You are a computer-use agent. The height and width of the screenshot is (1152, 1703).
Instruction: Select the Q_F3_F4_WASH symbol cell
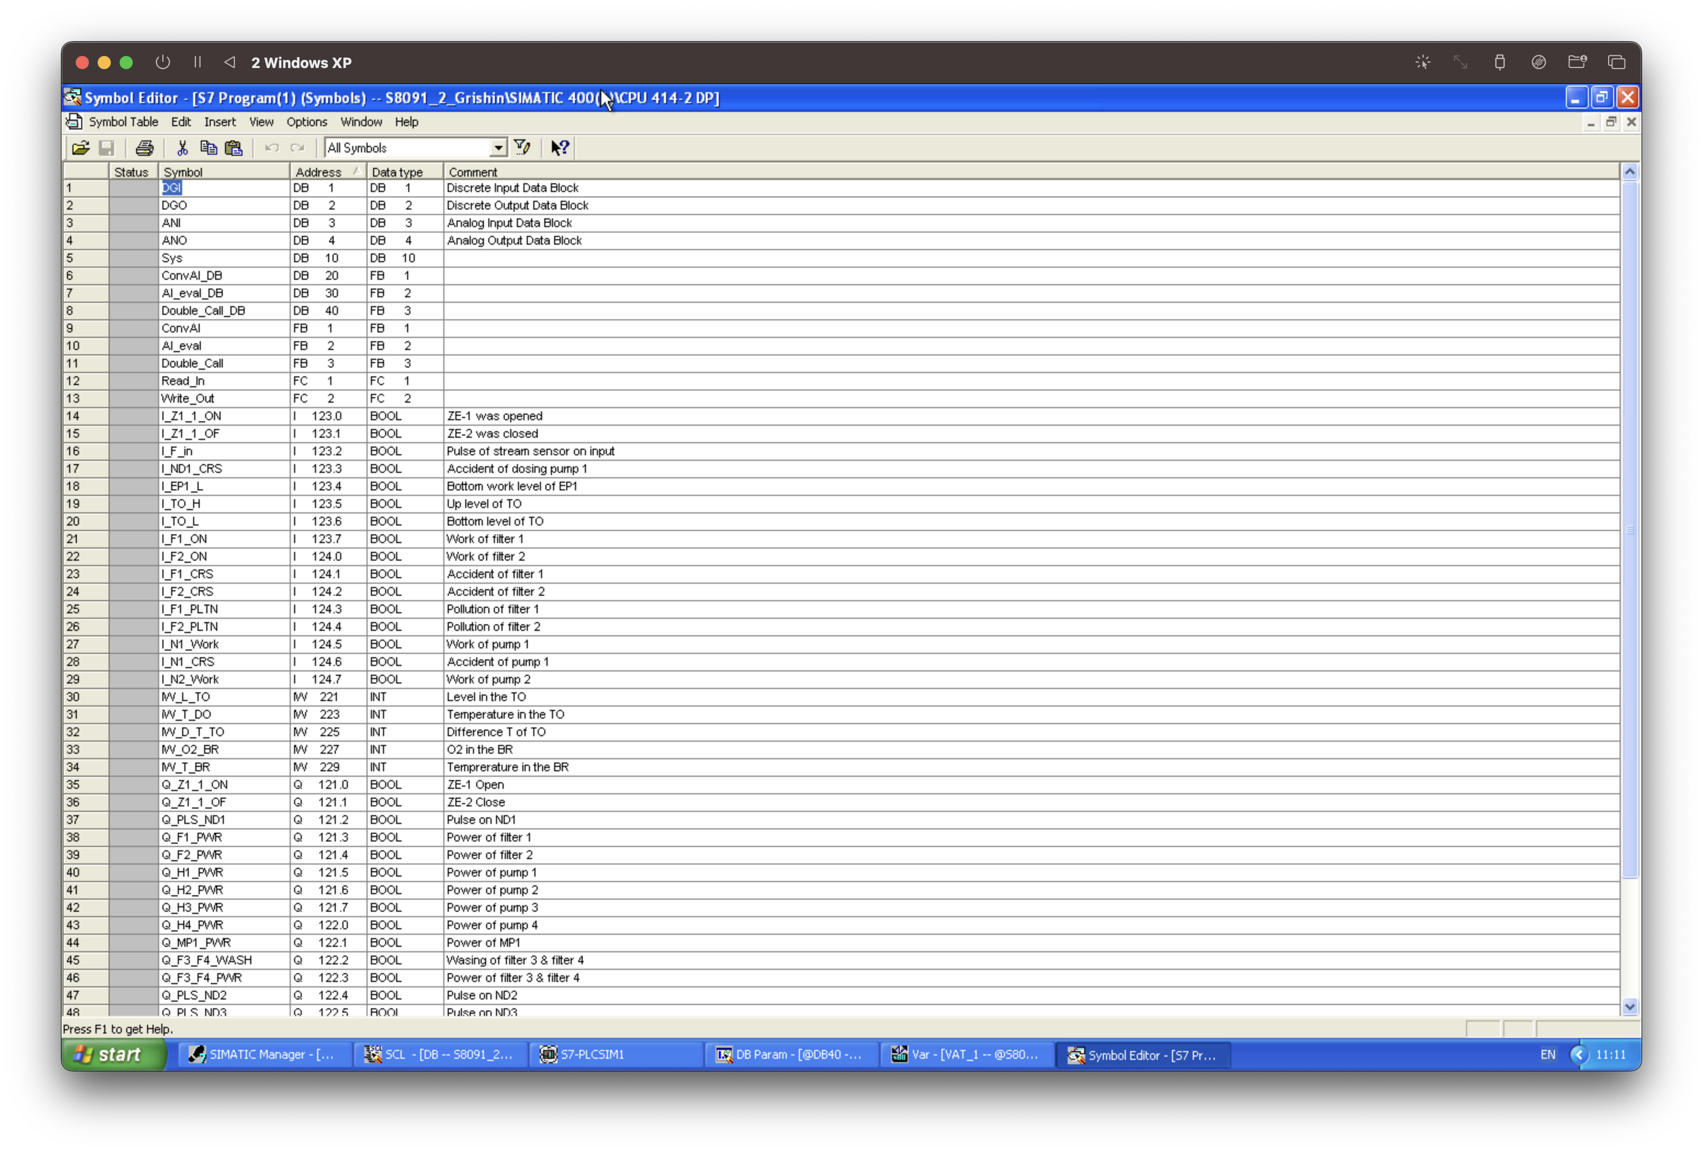point(223,960)
